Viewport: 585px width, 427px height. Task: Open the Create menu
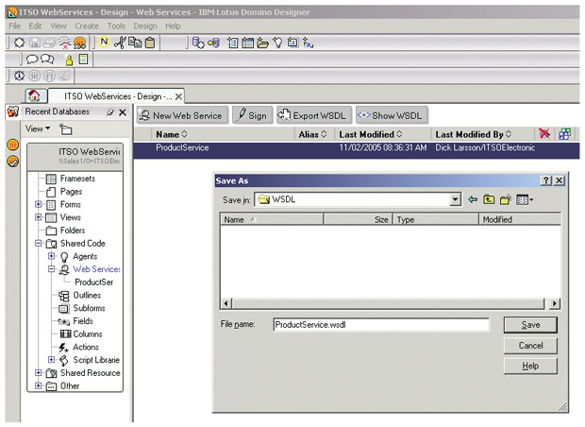[87, 26]
